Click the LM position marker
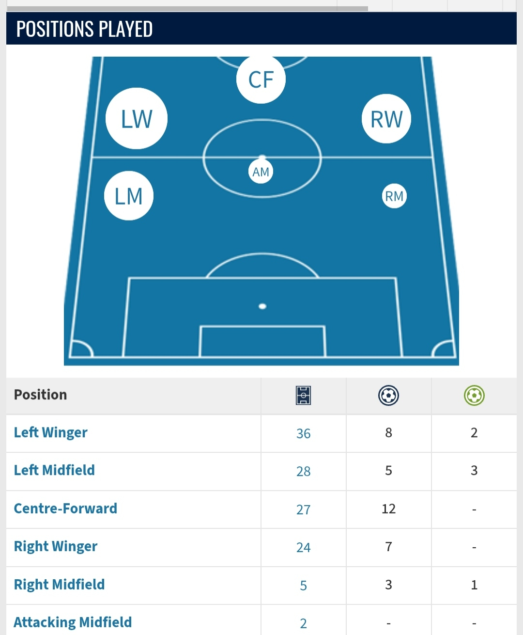 129,196
